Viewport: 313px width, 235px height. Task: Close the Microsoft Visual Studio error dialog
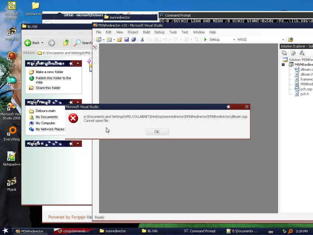[x=247, y=107]
